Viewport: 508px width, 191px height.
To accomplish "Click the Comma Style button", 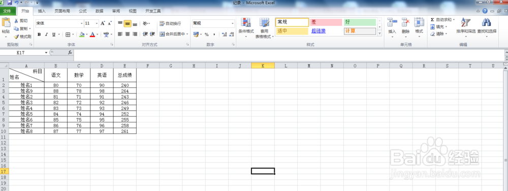I will [x=214, y=35].
